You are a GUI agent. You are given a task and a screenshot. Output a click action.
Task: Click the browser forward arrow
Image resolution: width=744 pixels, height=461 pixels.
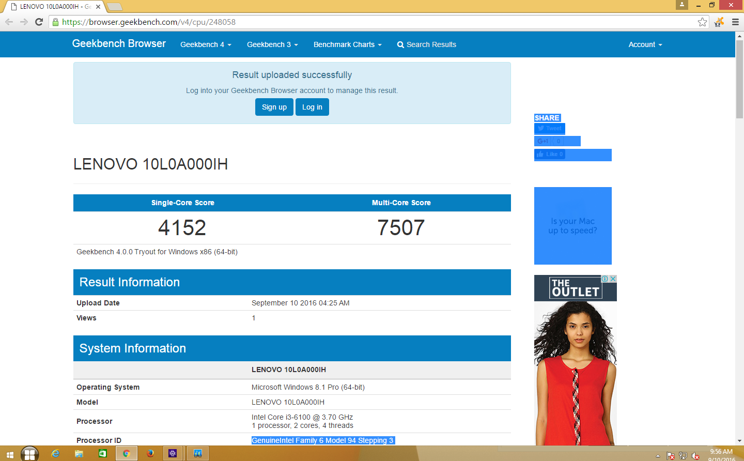[x=24, y=22]
